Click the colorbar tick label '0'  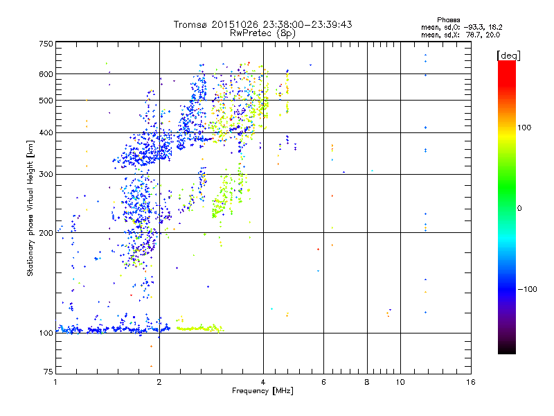click(519, 209)
